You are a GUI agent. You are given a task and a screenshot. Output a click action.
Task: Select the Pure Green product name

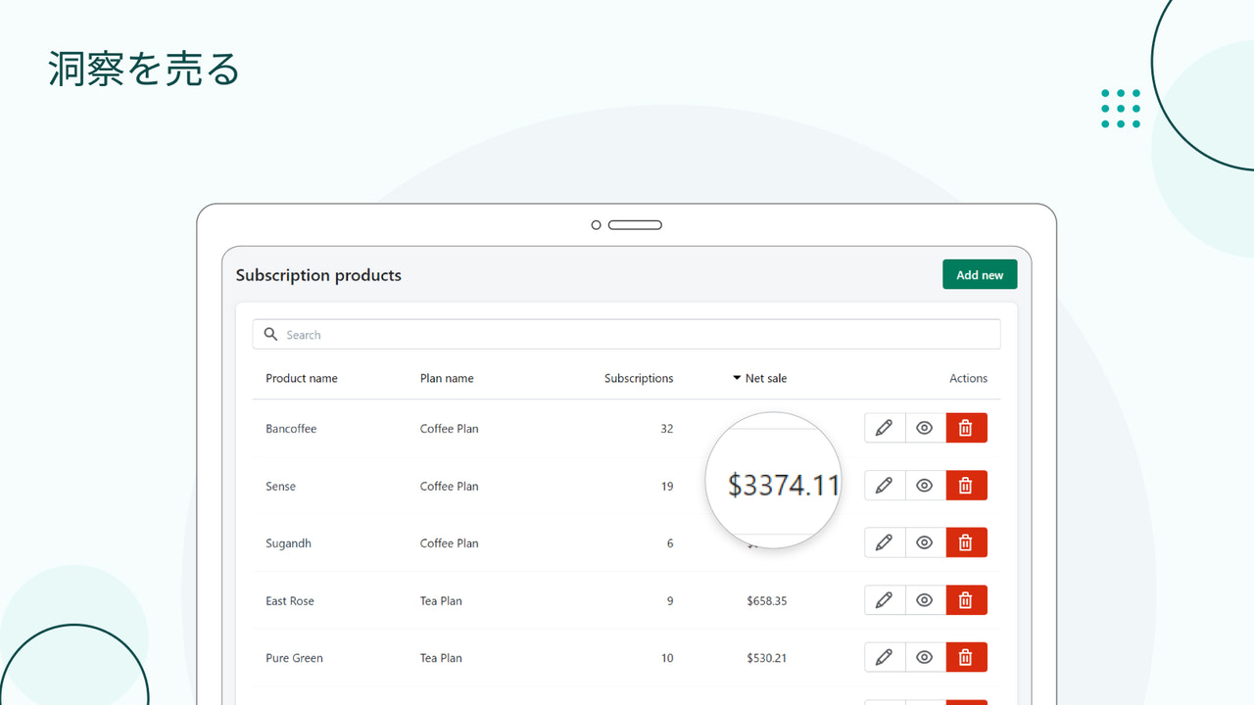[x=294, y=658]
